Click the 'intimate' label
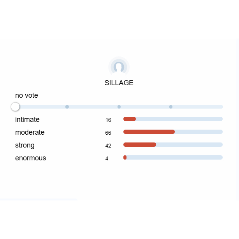This screenshot has width=239, height=239. coord(27,119)
